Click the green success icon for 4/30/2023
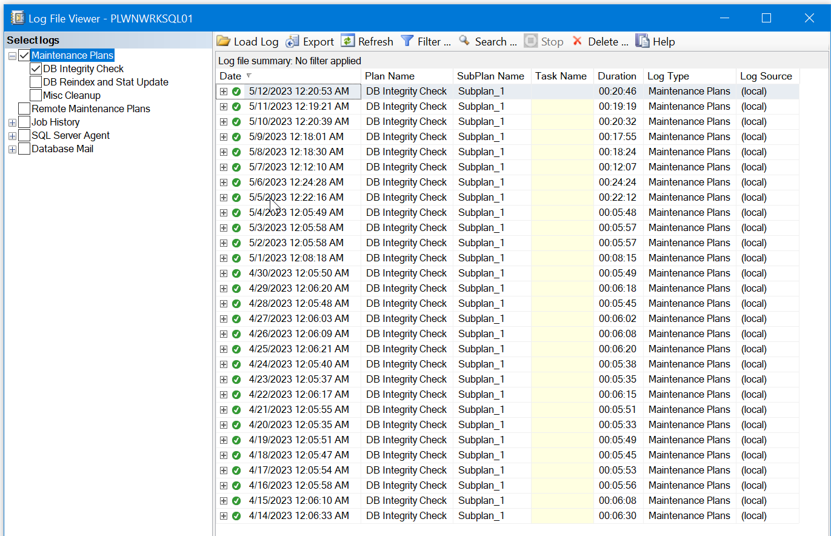831x536 pixels. [x=236, y=273]
